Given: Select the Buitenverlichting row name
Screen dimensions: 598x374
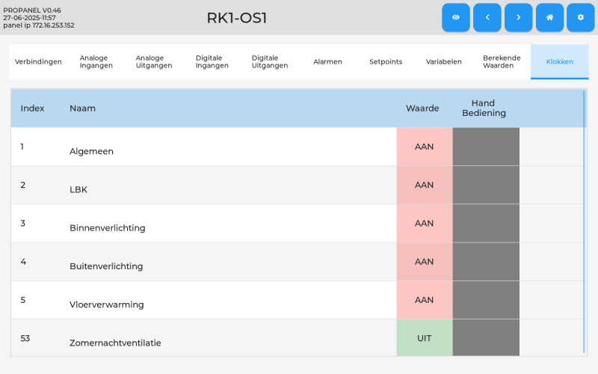Looking at the screenshot, I should 106,266.
